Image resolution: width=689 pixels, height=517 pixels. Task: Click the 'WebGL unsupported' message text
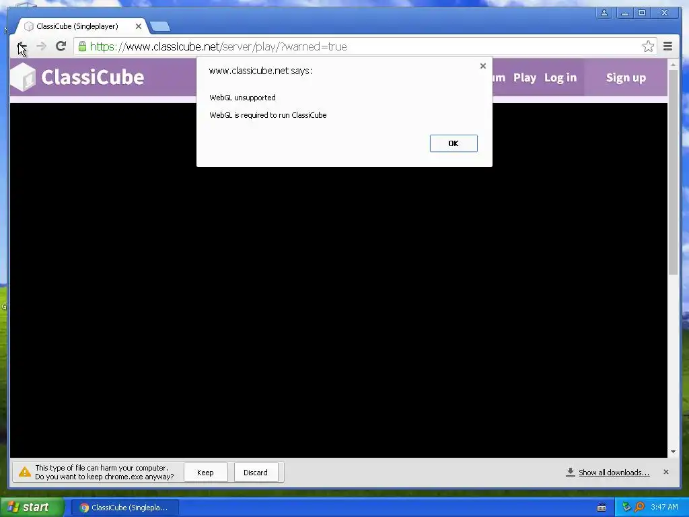242,98
